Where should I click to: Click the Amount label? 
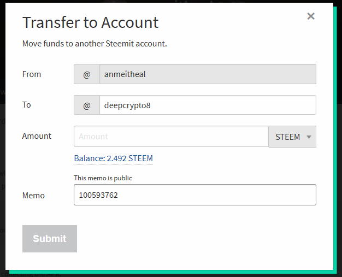tap(37, 136)
